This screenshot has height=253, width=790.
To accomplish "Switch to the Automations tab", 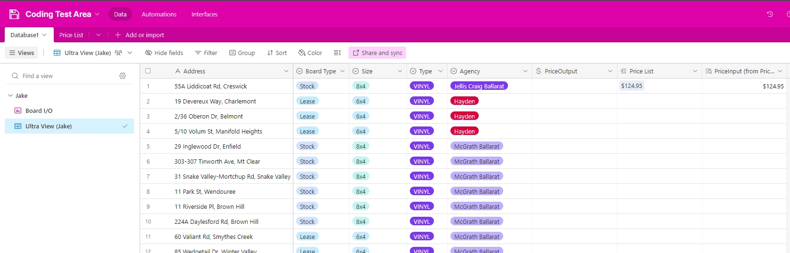I will pos(159,14).
